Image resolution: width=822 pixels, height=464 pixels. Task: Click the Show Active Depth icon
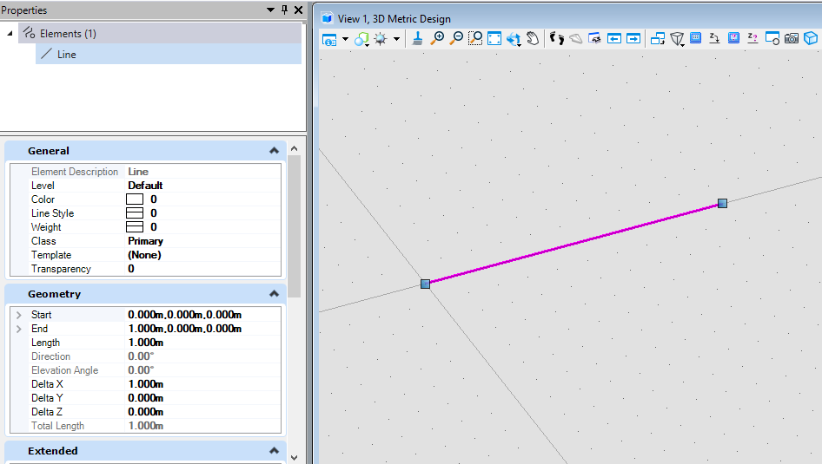click(x=752, y=37)
